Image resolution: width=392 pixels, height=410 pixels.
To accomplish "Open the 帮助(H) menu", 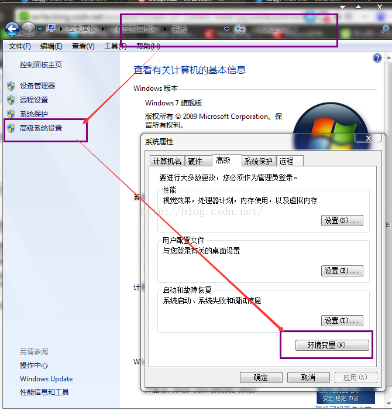I will 148,46.
